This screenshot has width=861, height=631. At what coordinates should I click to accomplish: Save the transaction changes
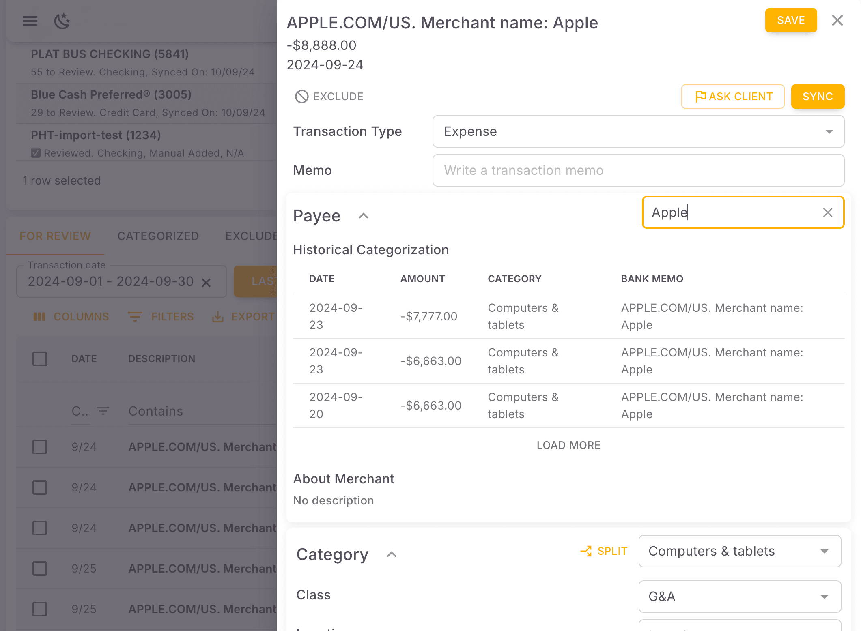click(790, 20)
